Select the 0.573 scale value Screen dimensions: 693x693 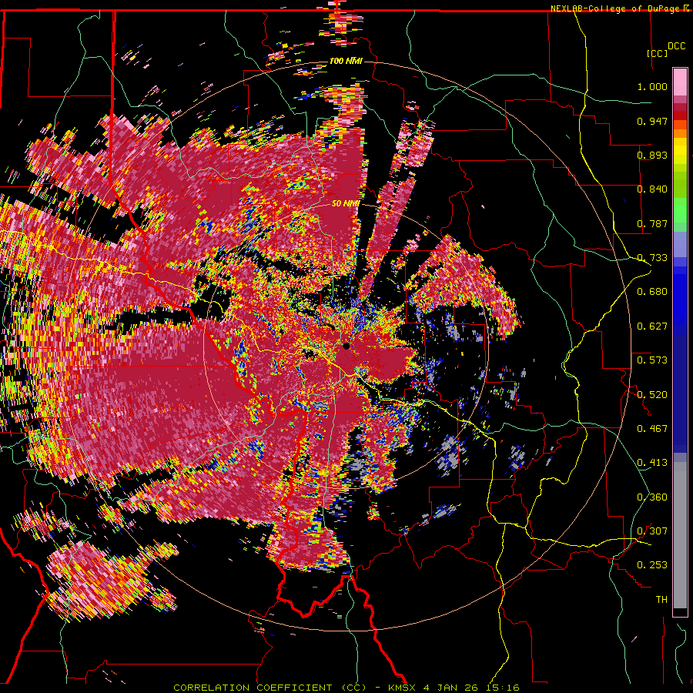(x=652, y=360)
